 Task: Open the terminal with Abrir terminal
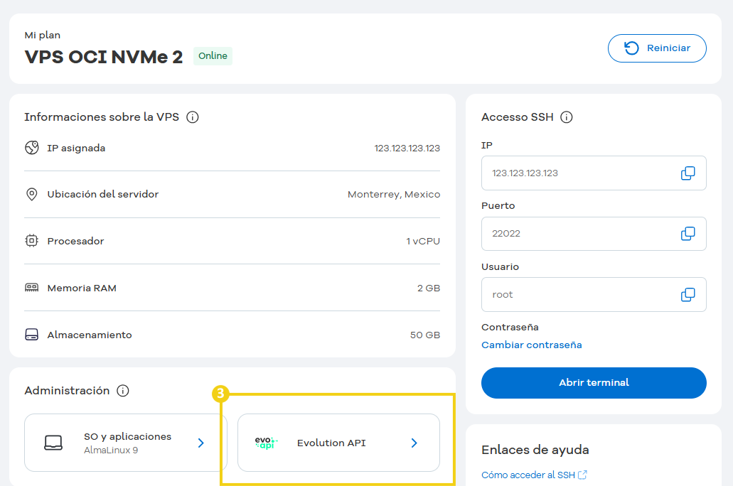593,382
